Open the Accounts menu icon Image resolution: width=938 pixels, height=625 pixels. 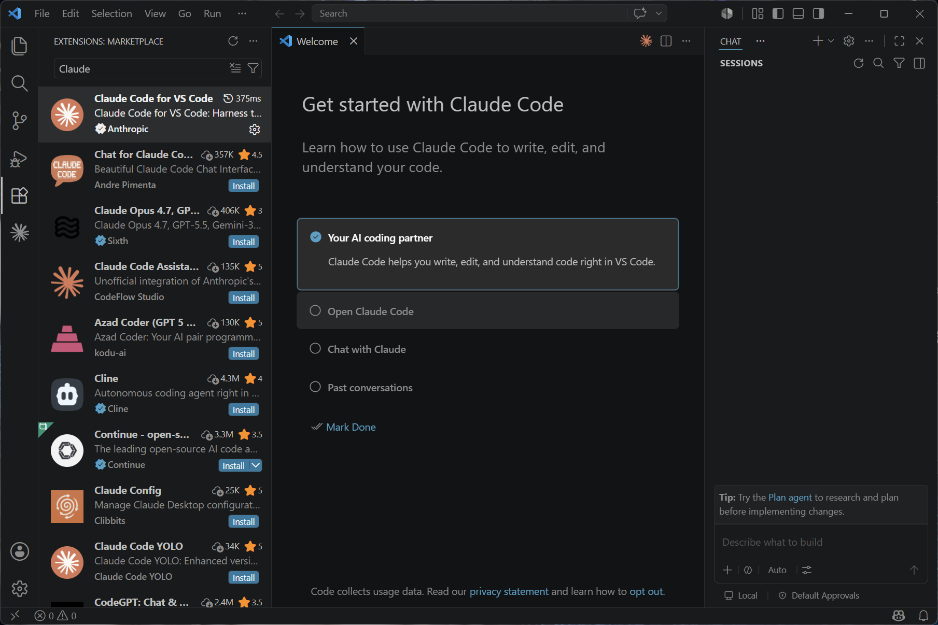[19, 551]
